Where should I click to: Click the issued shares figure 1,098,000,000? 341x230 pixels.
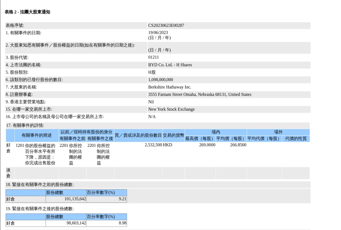[161, 80]
